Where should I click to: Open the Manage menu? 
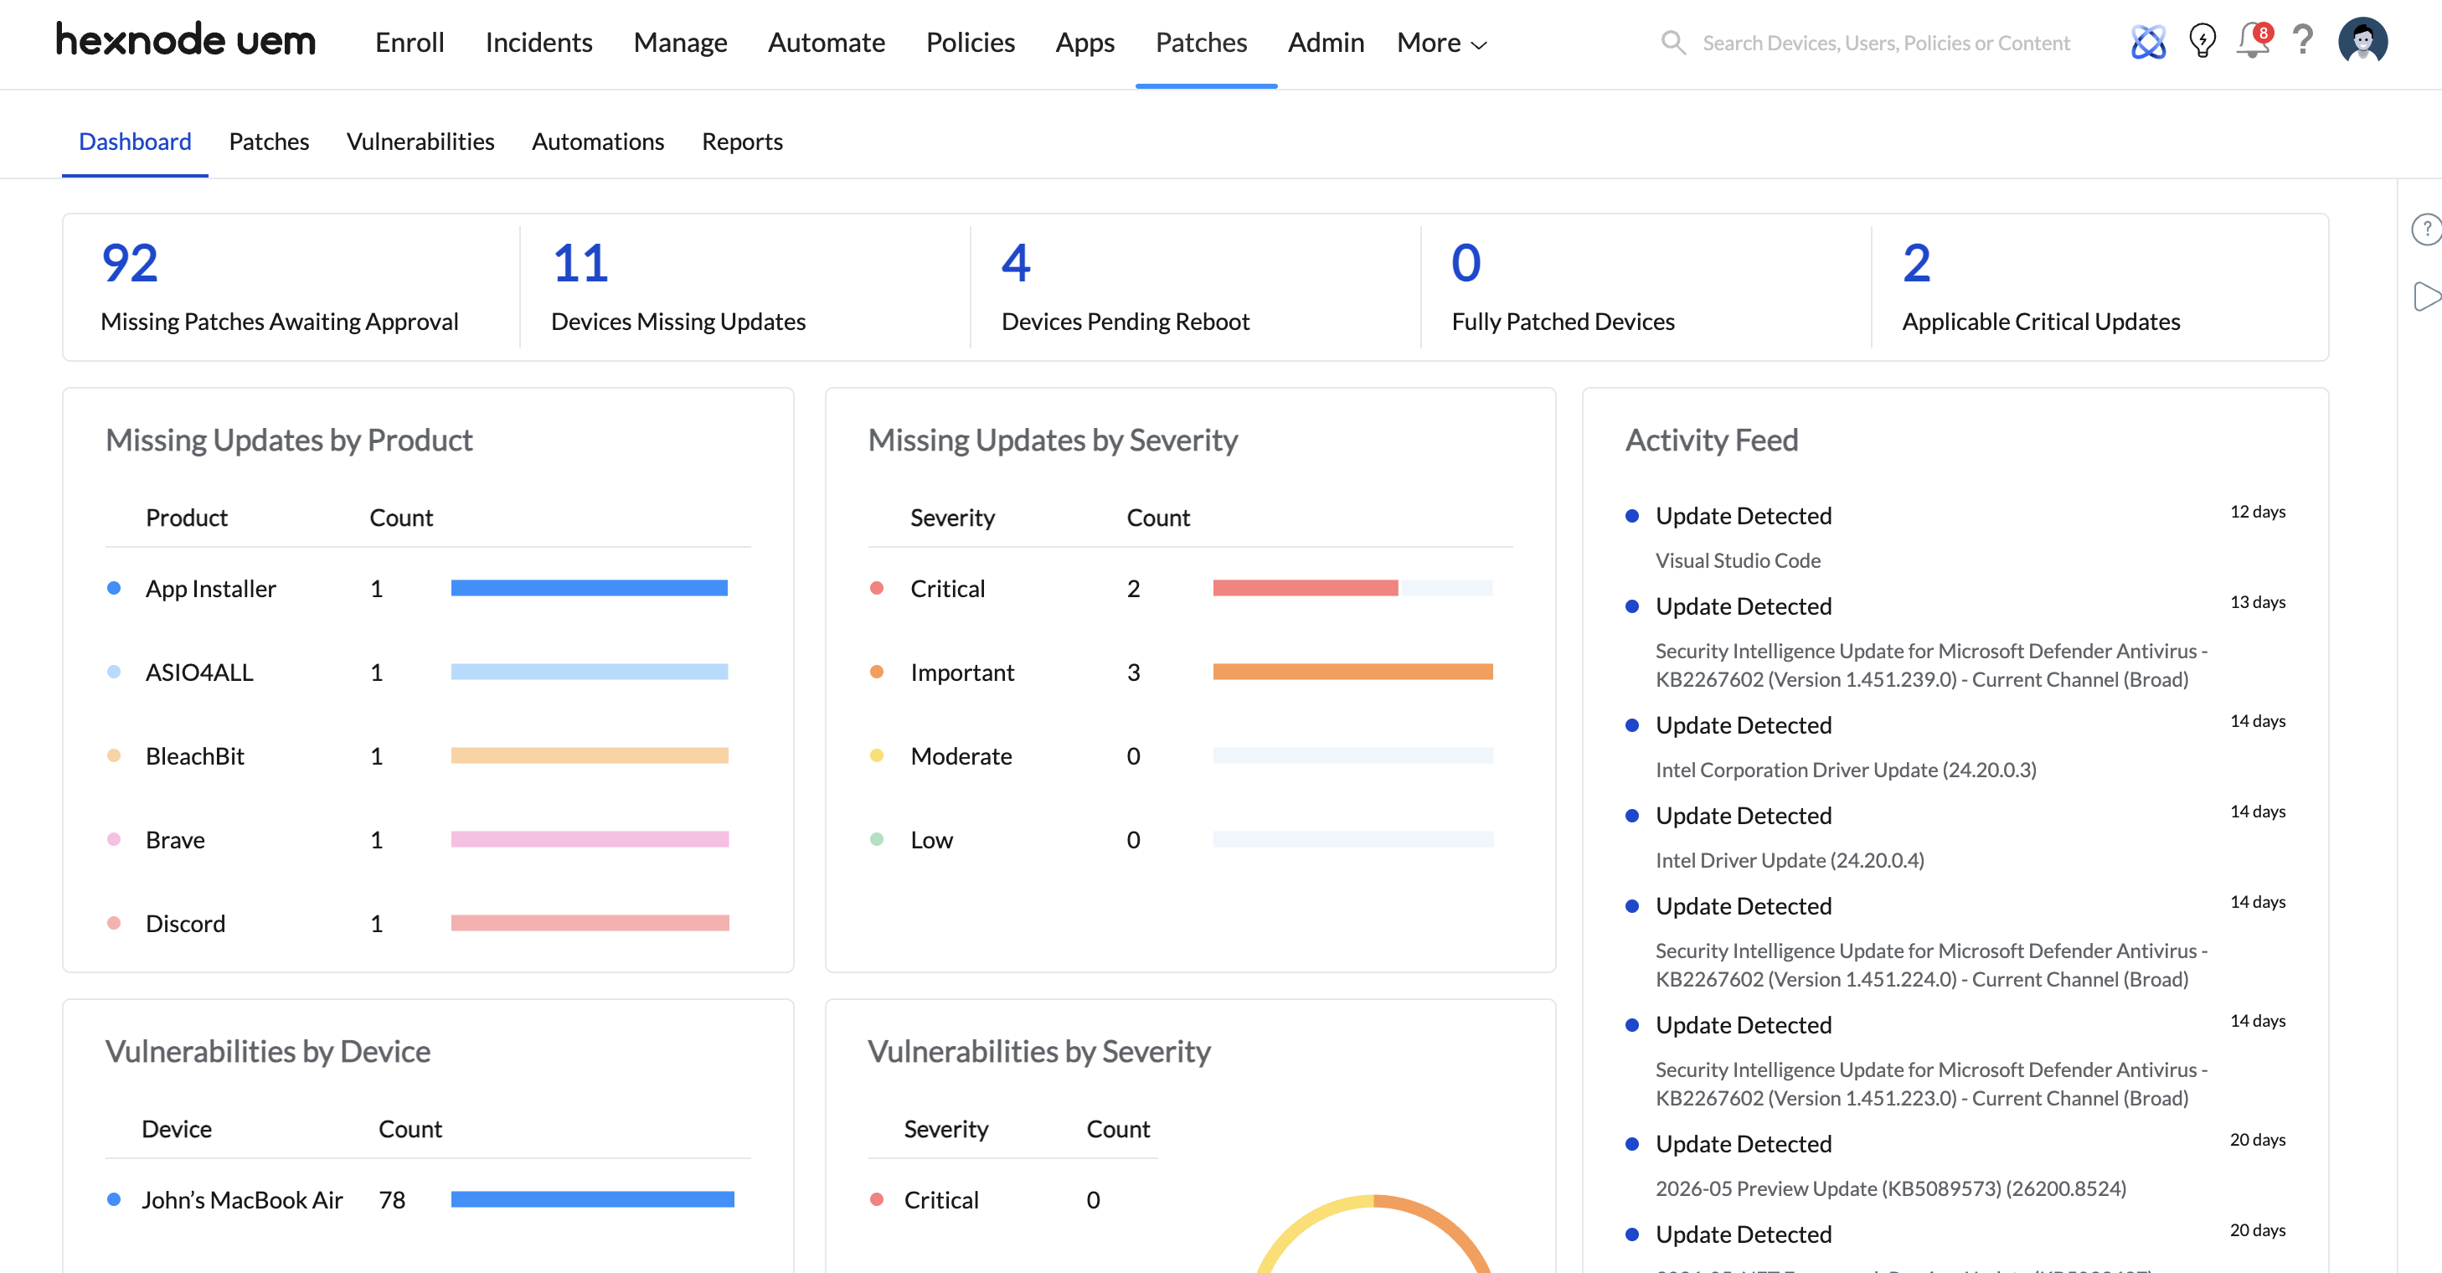coord(680,43)
